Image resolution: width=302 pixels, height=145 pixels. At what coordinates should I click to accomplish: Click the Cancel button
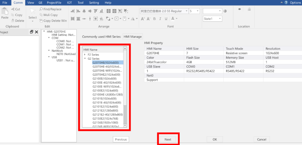(261, 139)
